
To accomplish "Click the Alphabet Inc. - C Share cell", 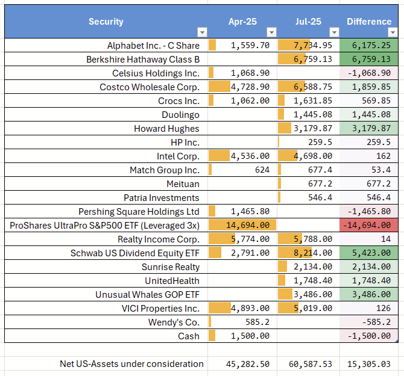I will point(106,46).
